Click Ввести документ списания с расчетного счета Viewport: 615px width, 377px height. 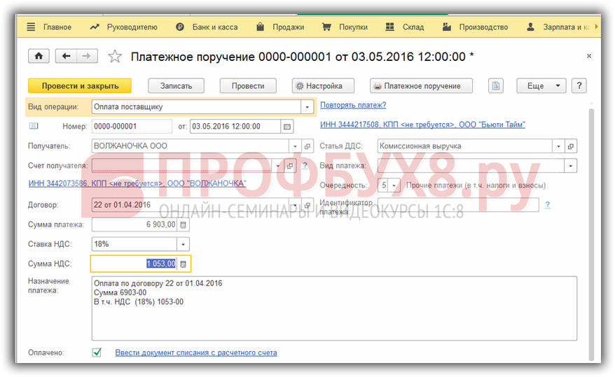pos(195,353)
